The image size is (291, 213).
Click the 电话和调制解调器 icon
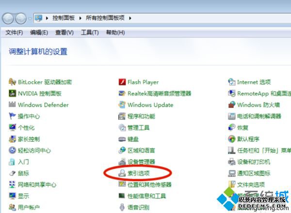coord(232,116)
